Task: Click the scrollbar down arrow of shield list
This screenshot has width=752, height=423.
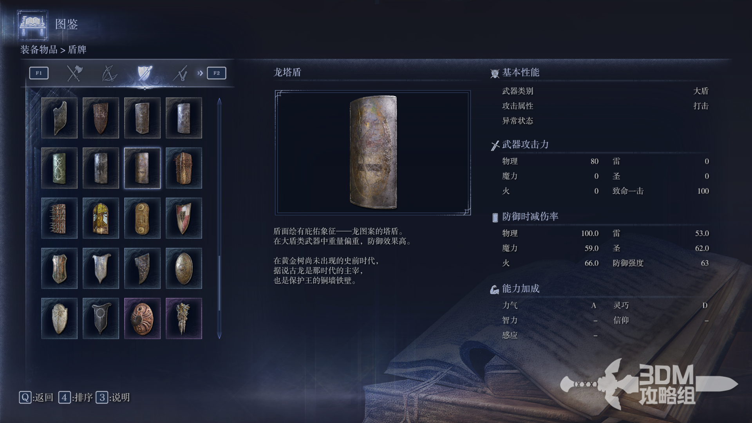Action: (219, 335)
